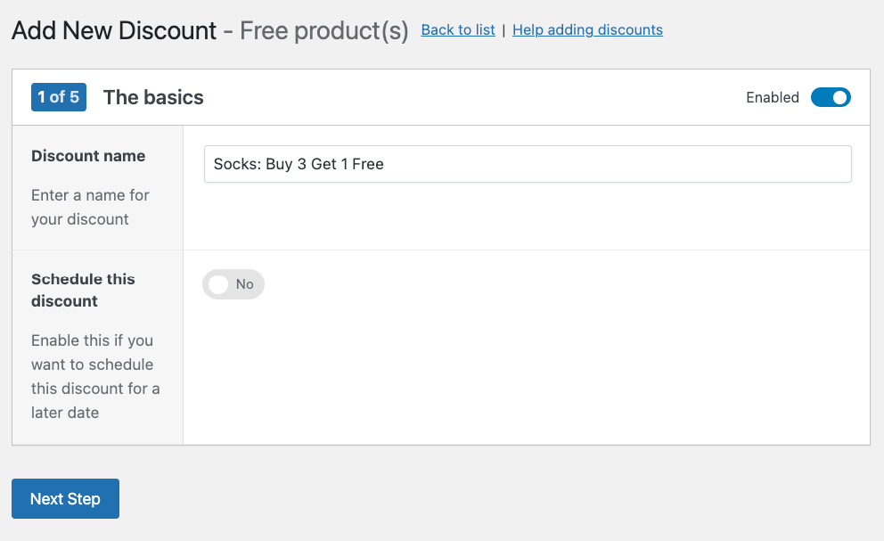Click the Schedule this discount label
This screenshot has height=541, width=884.
pos(83,290)
